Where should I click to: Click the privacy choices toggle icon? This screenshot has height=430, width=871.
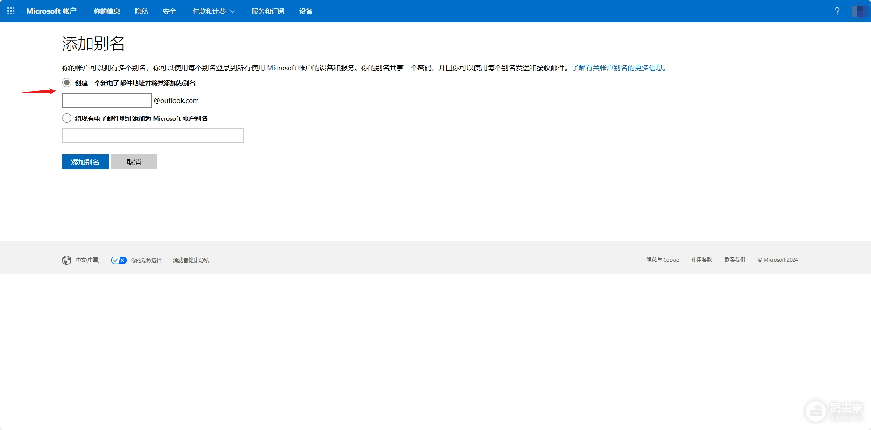coord(119,260)
